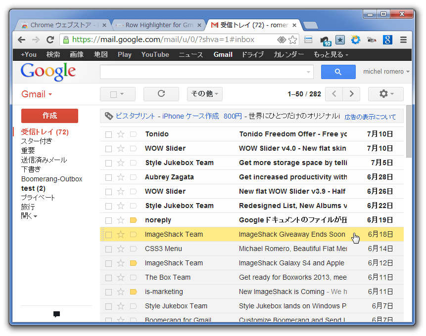
Task: Star the CSS3 Menu email
Action: click(x=121, y=249)
